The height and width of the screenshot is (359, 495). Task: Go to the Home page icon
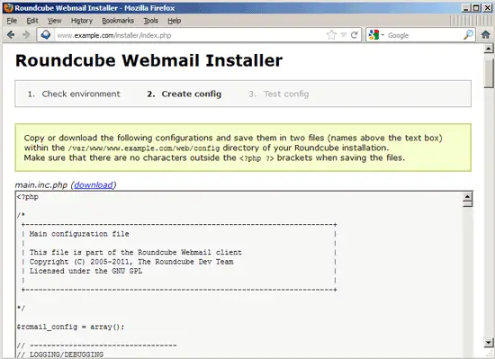coord(485,35)
